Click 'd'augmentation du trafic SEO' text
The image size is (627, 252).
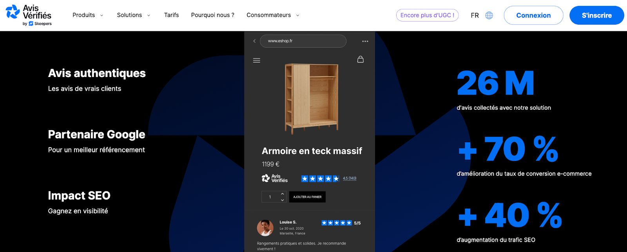(496, 240)
